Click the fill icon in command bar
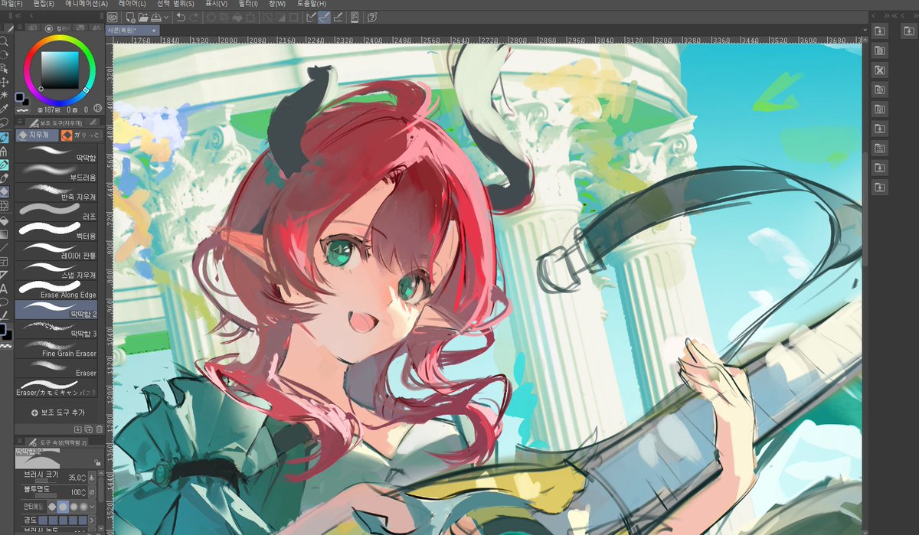 [237, 17]
